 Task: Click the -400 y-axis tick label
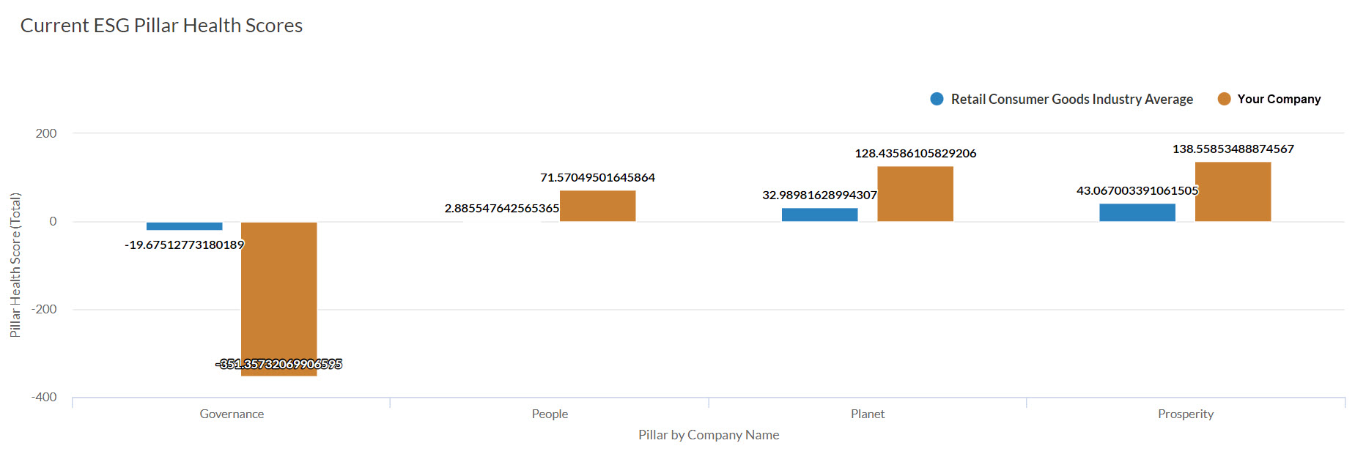tap(43, 397)
